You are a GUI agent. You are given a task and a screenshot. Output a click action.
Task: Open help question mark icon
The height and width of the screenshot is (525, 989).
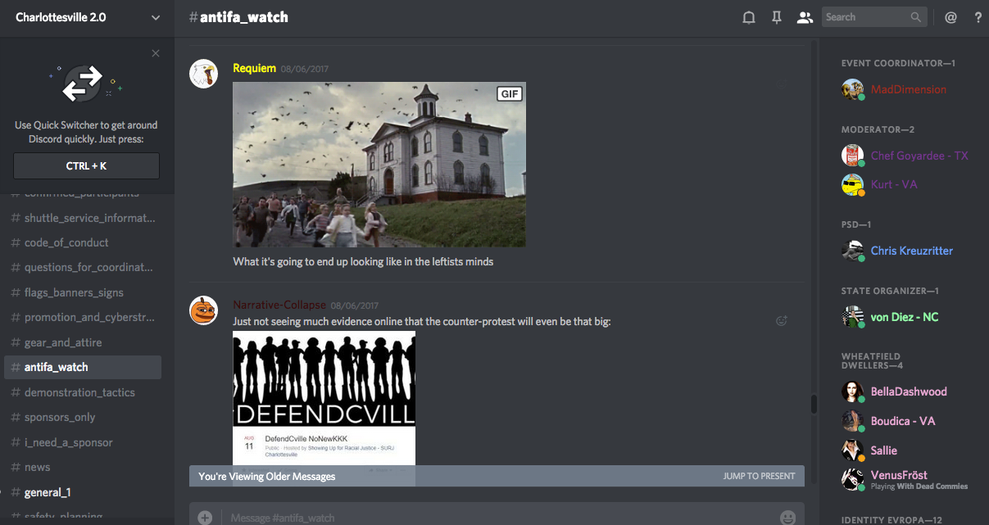pos(978,17)
